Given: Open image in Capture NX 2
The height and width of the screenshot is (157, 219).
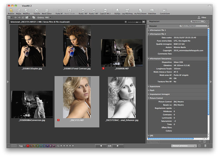Looking at the screenshot, I should click(x=105, y=11).
